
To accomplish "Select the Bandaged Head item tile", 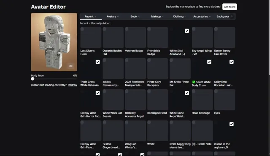I will coord(158,100).
